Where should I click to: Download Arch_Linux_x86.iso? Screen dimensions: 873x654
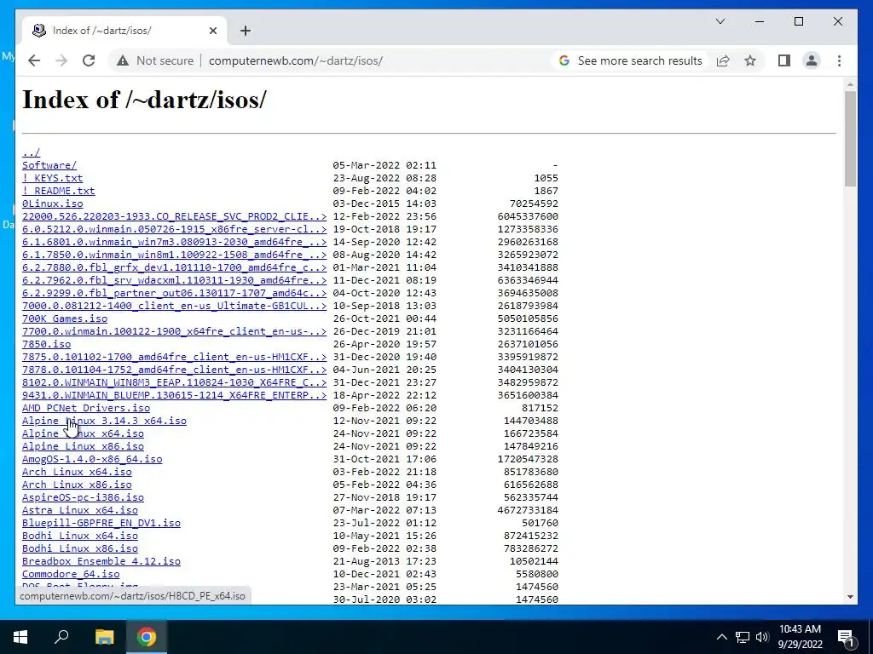point(77,485)
